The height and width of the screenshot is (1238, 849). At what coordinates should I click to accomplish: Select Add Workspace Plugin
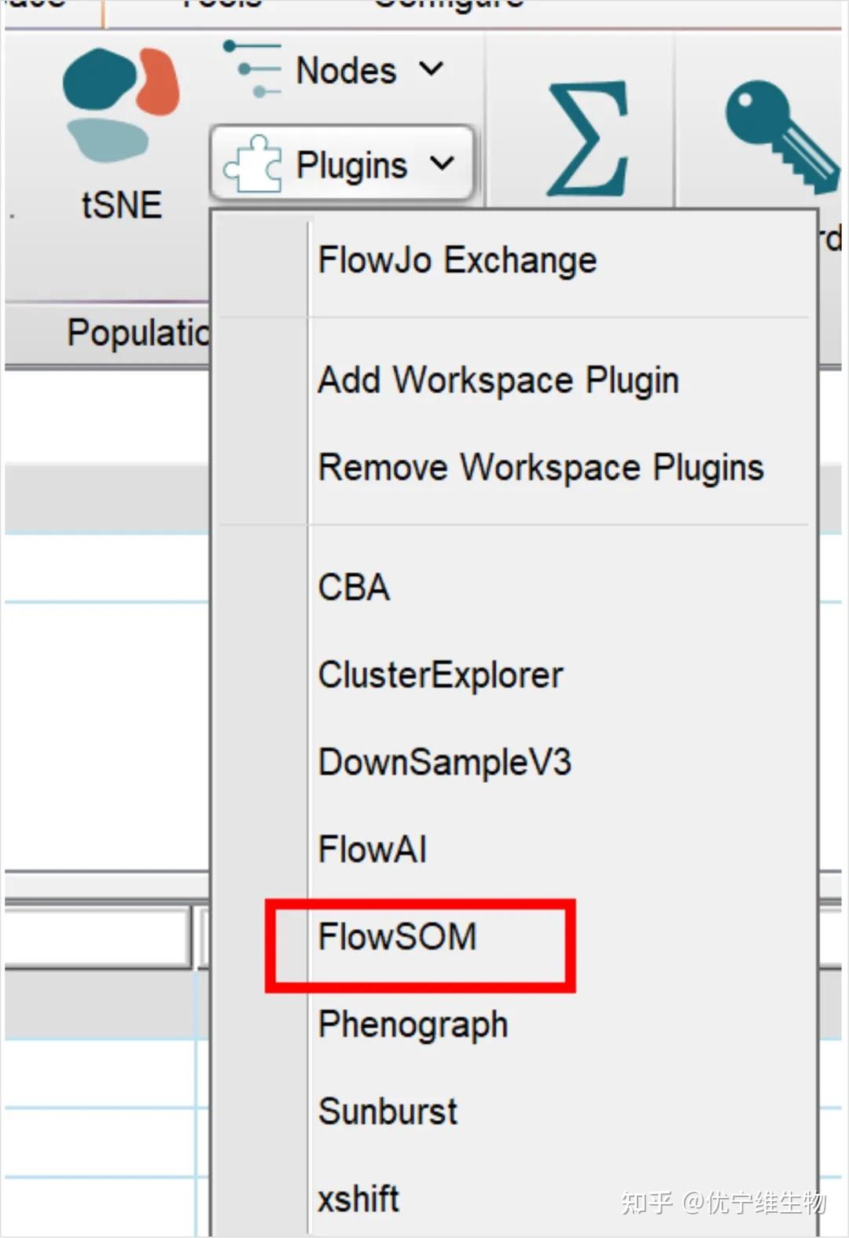pyautogui.click(x=498, y=380)
